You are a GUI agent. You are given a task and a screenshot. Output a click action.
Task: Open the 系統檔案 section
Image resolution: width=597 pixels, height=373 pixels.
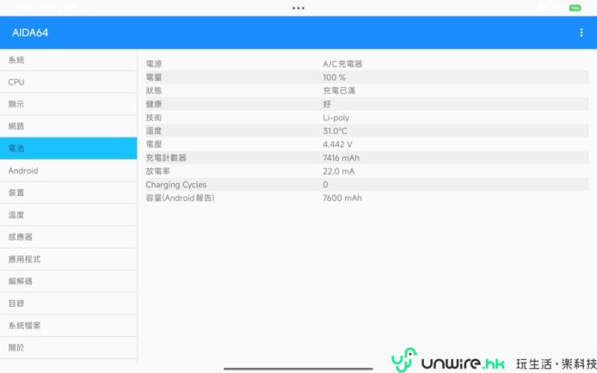69,326
